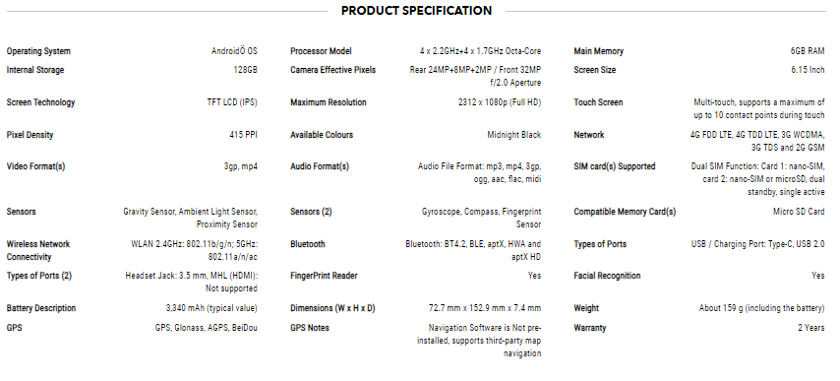Select the Main Memory 6GB RAM value
The width and height of the screenshot is (840, 381).
click(x=808, y=51)
